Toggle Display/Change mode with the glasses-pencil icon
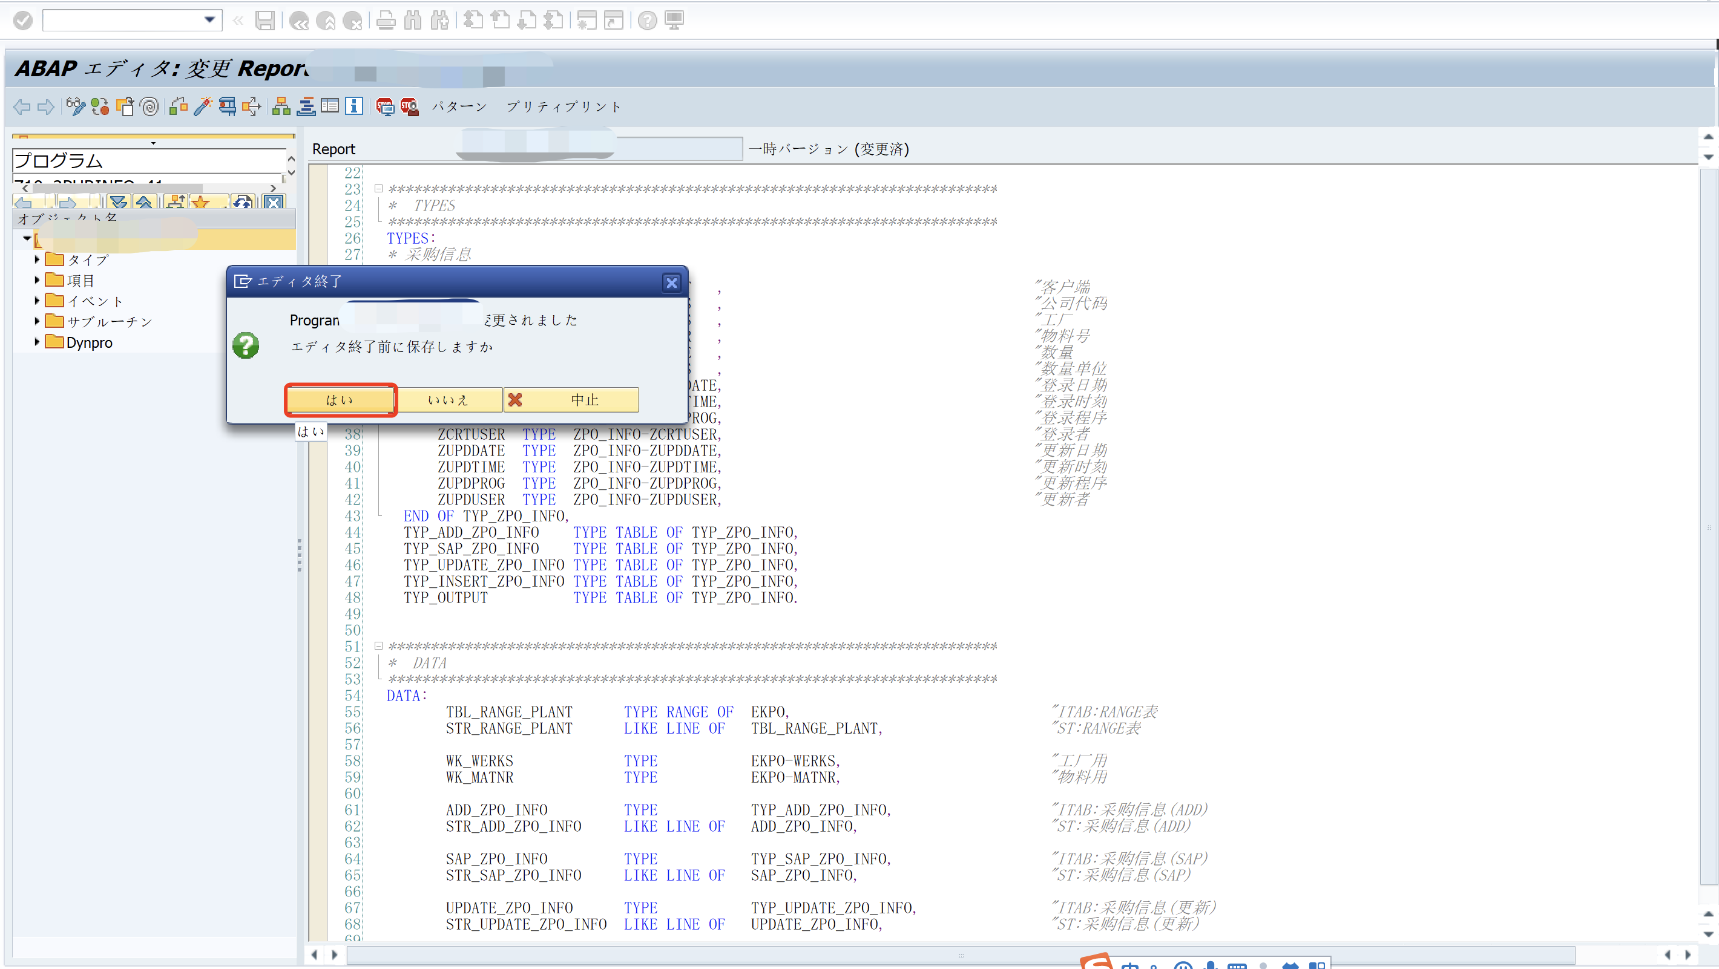Screen dimensions: 1719x969 [76, 106]
